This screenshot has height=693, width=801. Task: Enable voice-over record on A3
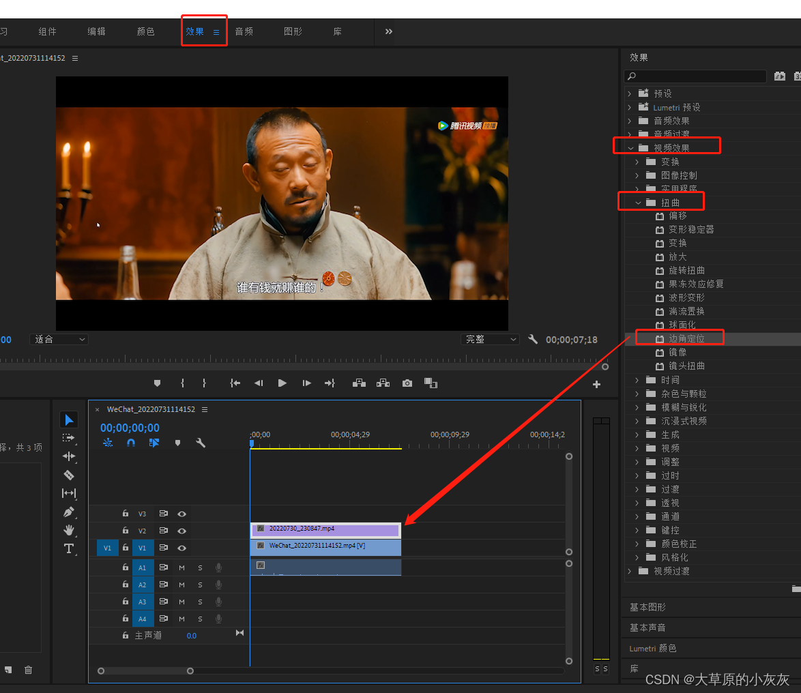click(x=218, y=602)
